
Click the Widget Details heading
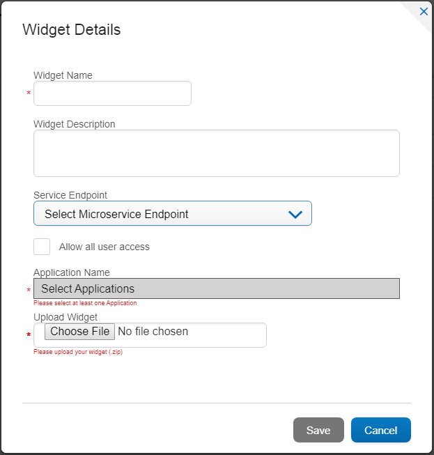click(72, 29)
